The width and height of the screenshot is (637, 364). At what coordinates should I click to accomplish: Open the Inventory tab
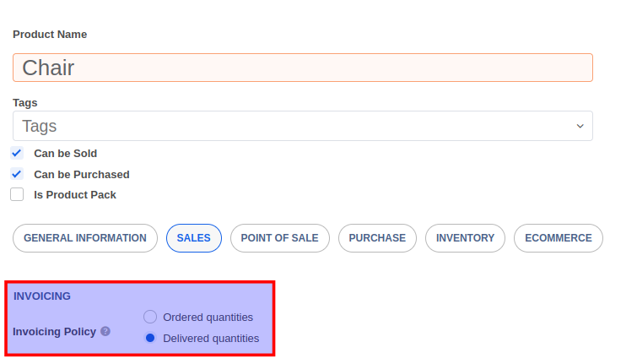(465, 238)
